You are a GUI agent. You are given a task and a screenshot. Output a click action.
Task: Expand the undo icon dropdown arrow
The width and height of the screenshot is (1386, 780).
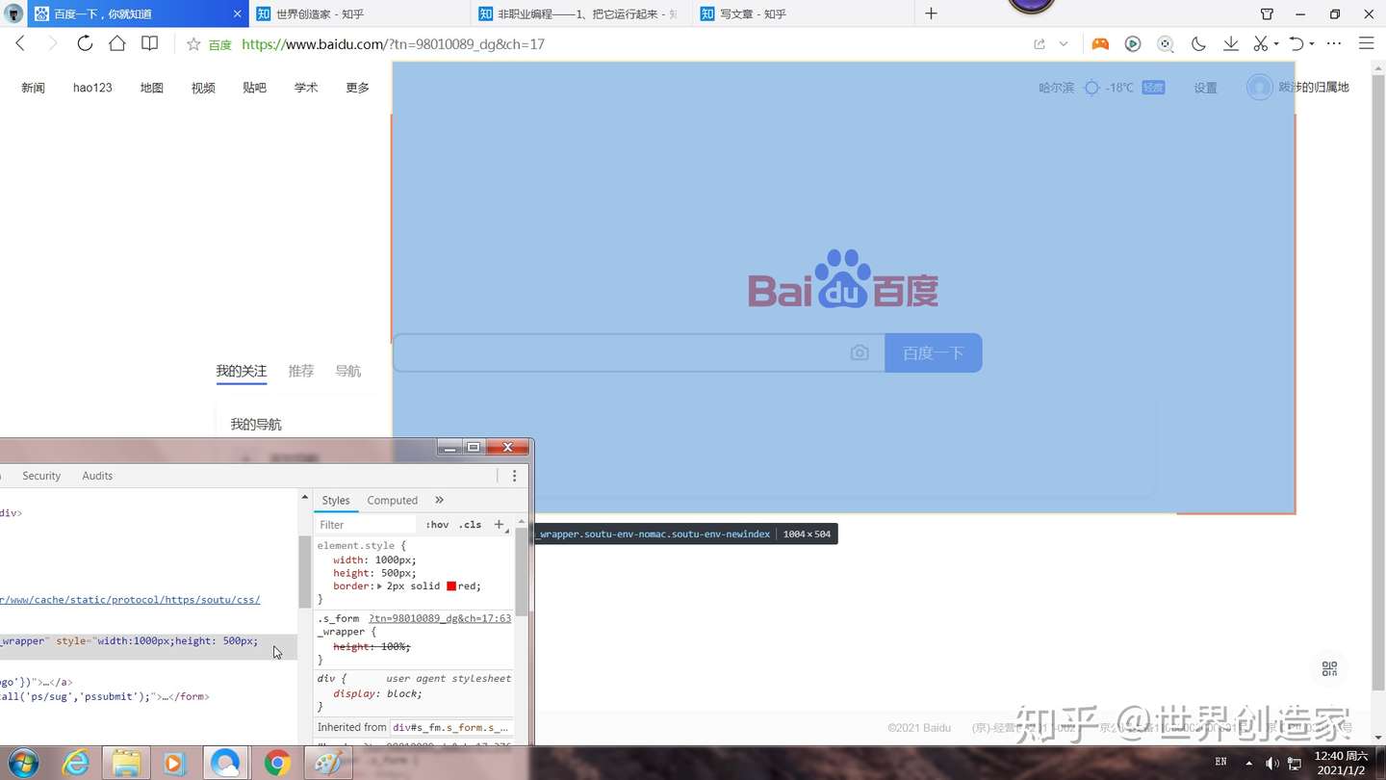click(1312, 44)
